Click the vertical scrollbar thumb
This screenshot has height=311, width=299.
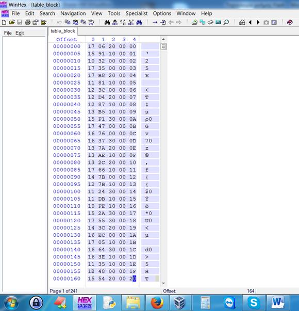click(163, 46)
